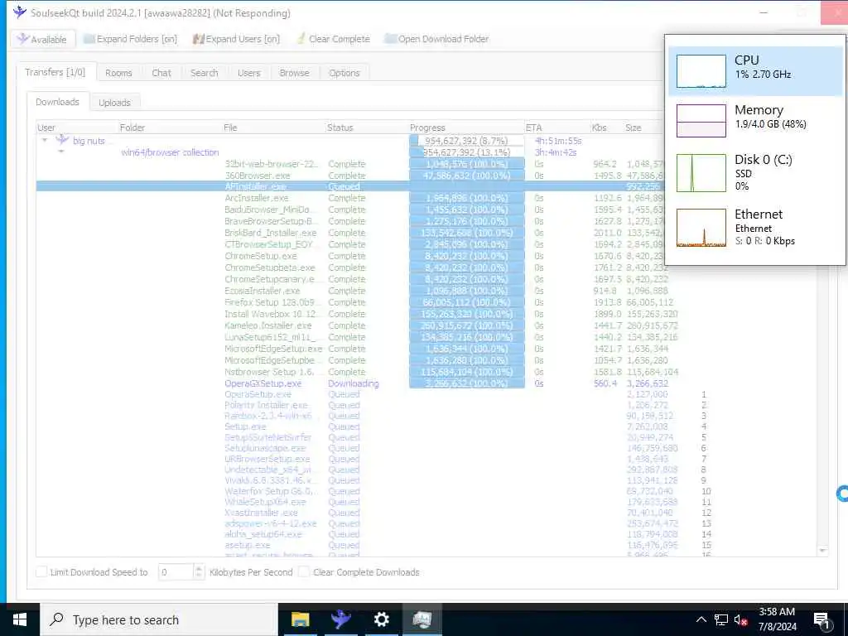Screen dimensions: 848x636
Task: Open the Chat tab
Action: (x=161, y=73)
